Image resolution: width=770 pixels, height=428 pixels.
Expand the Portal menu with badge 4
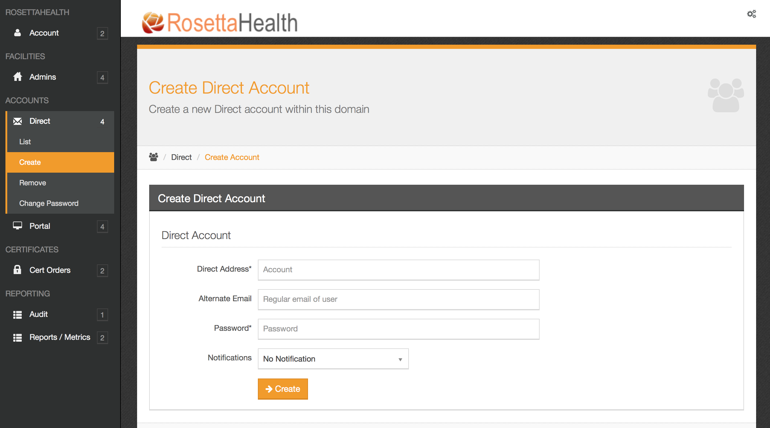pos(60,226)
